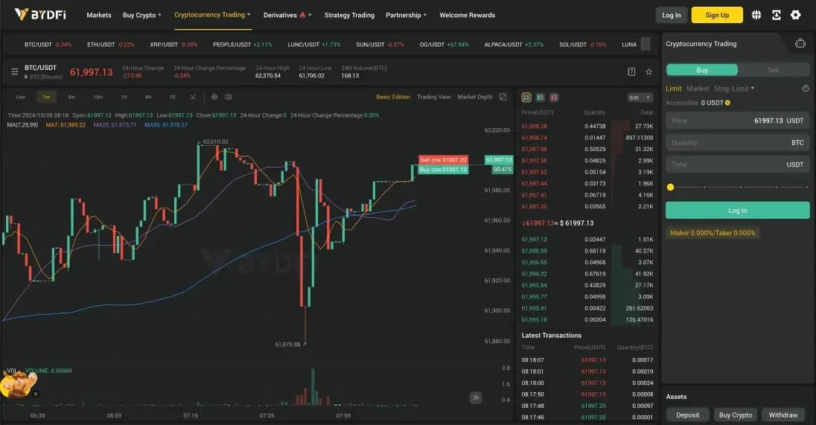The height and width of the screenshot is (425, 816).
Task: Select the 15m chart interval
Action: pyautogui.click(x=98, y=97)
